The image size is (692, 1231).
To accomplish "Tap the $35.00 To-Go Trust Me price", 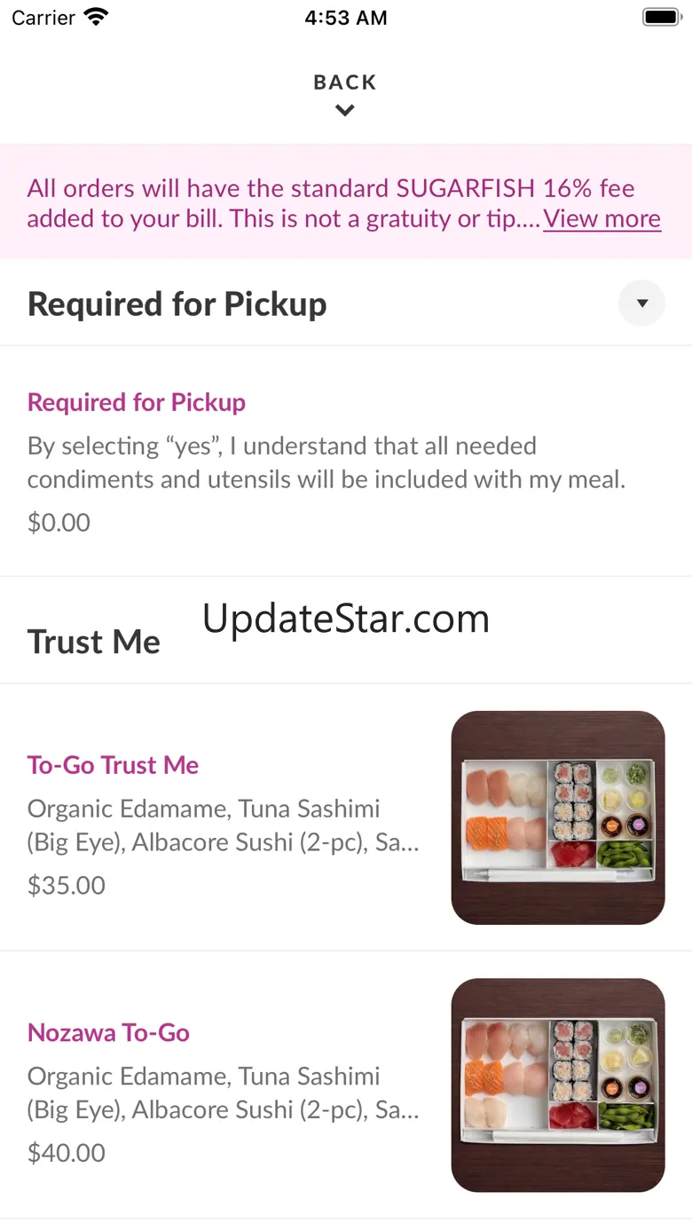I will [67, 886].
